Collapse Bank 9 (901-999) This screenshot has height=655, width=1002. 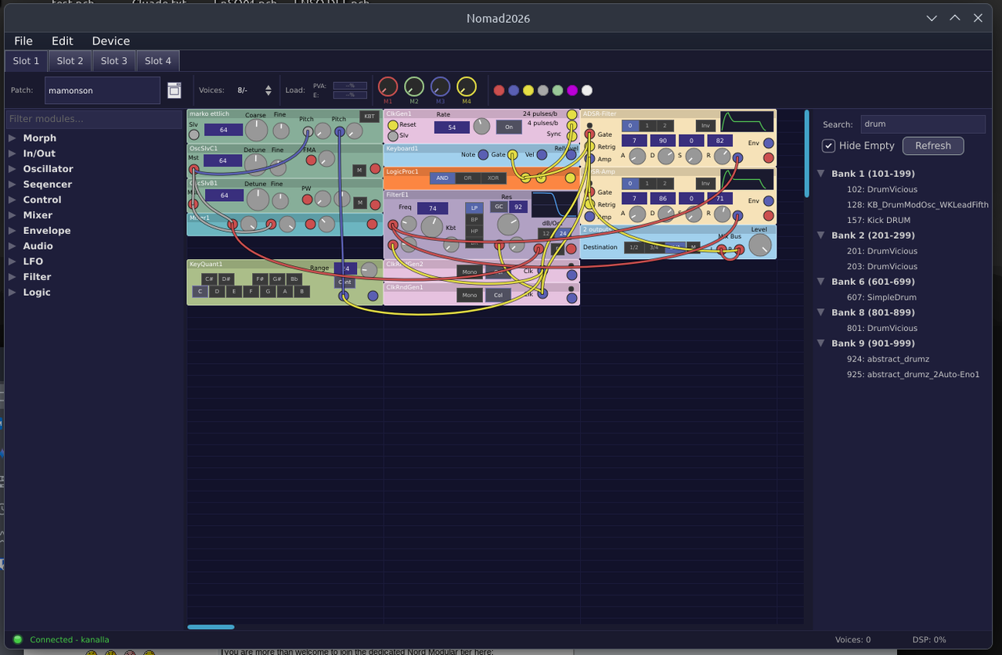point(821,344)
